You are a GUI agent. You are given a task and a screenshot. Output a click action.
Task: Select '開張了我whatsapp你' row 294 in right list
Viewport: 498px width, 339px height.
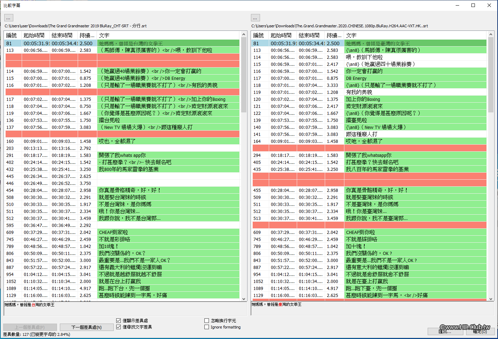click(369, 155)
